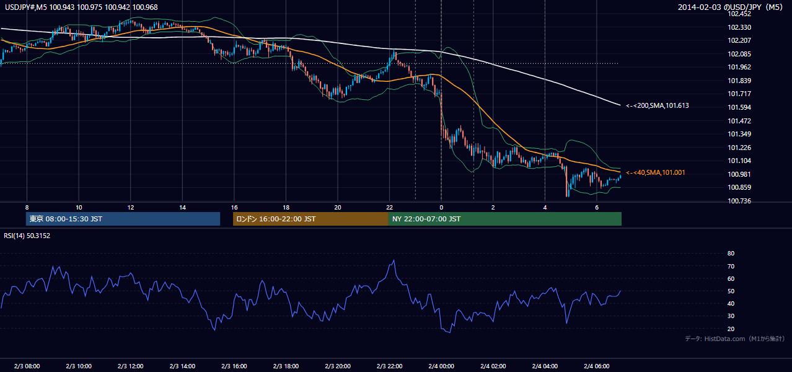Click the 2/3 20:00 time axis label
Image resolution: width=792 pixels, height=372 pixels.
(338, 366)
